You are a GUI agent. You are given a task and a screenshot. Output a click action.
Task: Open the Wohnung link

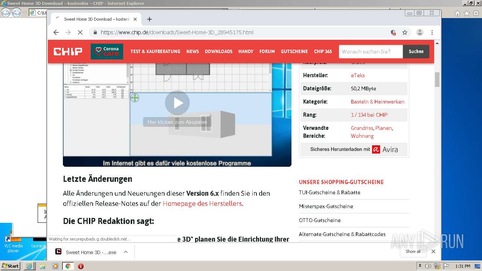click(362, 136)
